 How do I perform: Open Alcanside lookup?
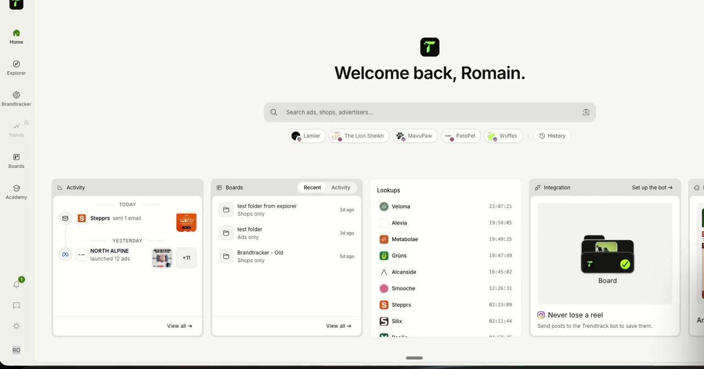click(446, 272)
